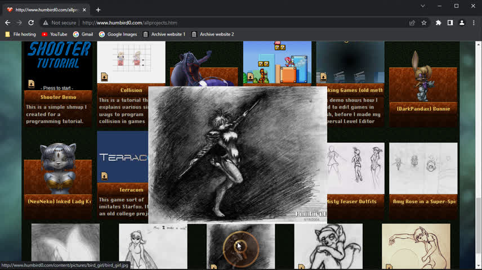Bookmark this page with the star icon
This screenshot has width=482, height=270.
tap(424, 22)
